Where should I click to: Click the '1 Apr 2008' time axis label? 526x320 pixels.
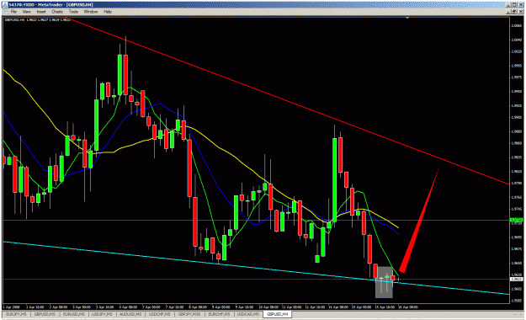click(11, 307)
